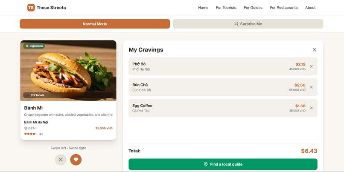This screenshot has width=344, height=172.
Task: Click the 312 locals badge
Action: pyautogui.click(x=35, y=95)
